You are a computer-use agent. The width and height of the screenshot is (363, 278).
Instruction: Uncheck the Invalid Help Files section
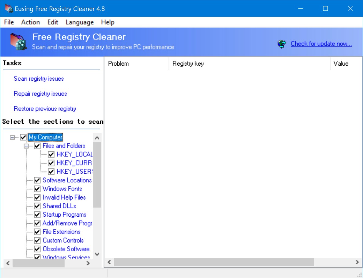click(37, 197)
